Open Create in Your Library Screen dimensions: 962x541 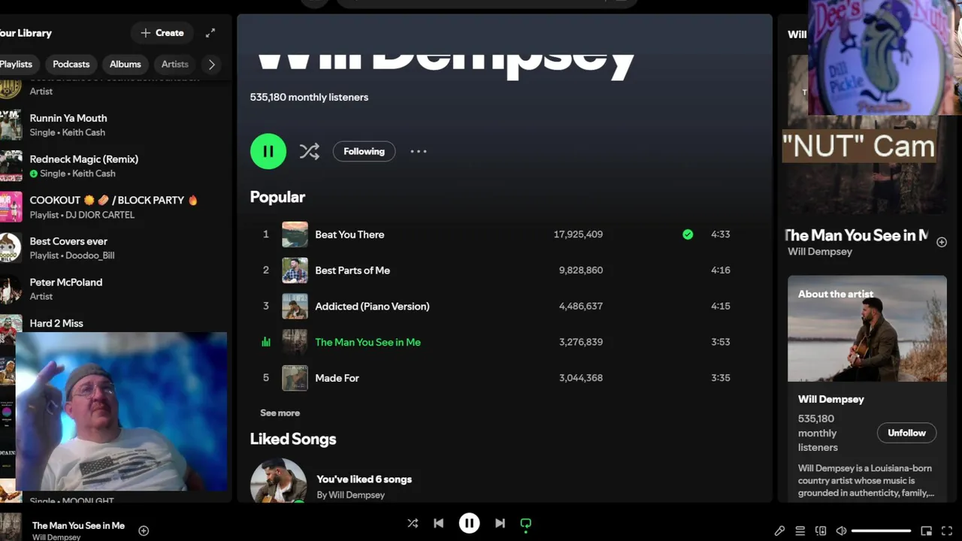[x=162, y=33]
